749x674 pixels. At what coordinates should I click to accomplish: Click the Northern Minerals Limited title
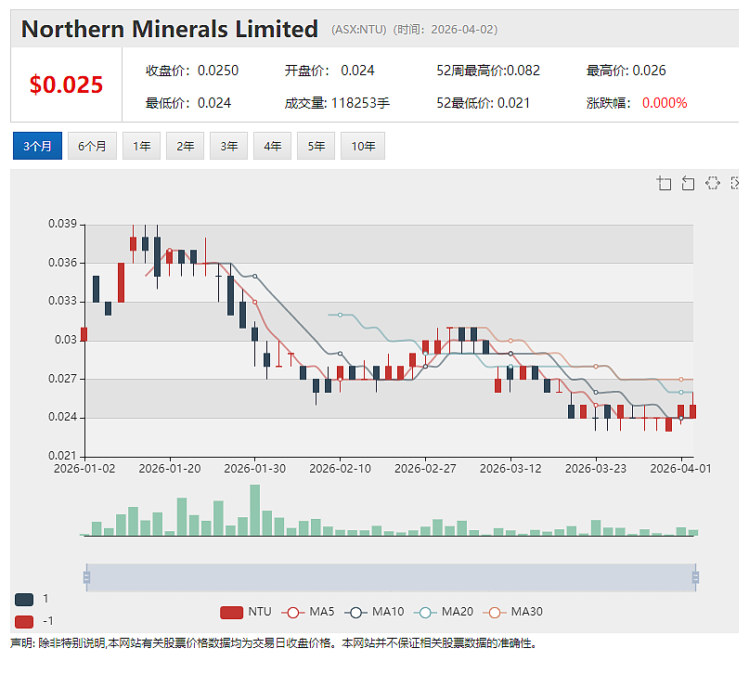pos(170,29)
